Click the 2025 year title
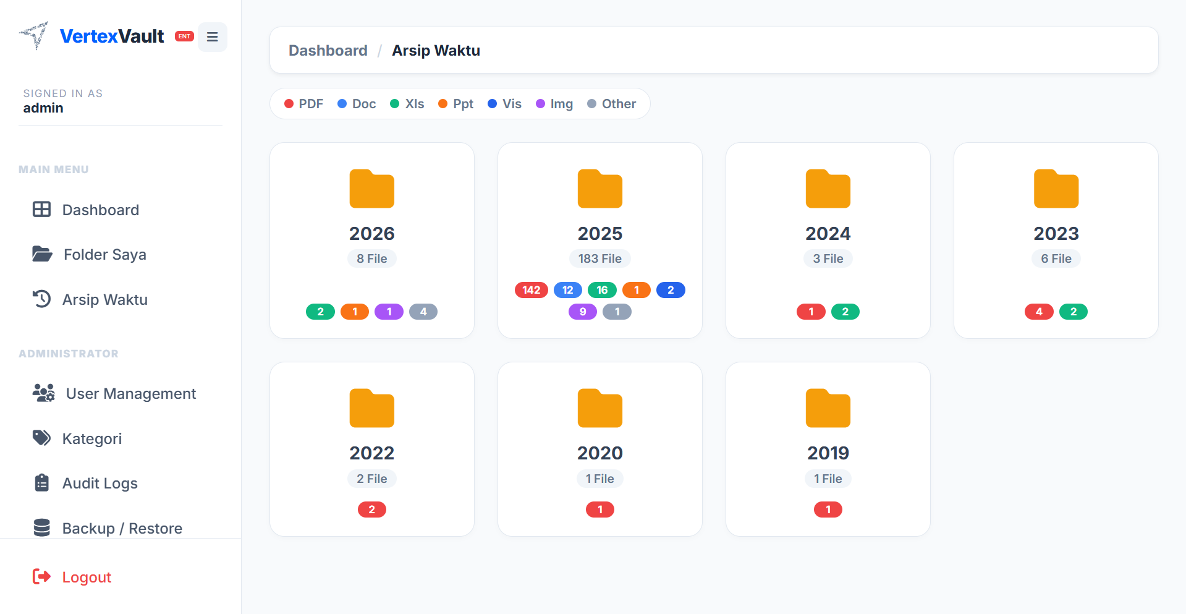 click(x=600, y=233)
